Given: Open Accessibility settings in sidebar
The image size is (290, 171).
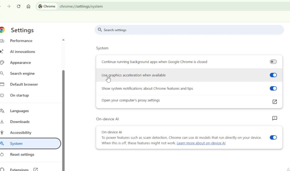Looking at the screenshot, I should click(x=20, y=132).
